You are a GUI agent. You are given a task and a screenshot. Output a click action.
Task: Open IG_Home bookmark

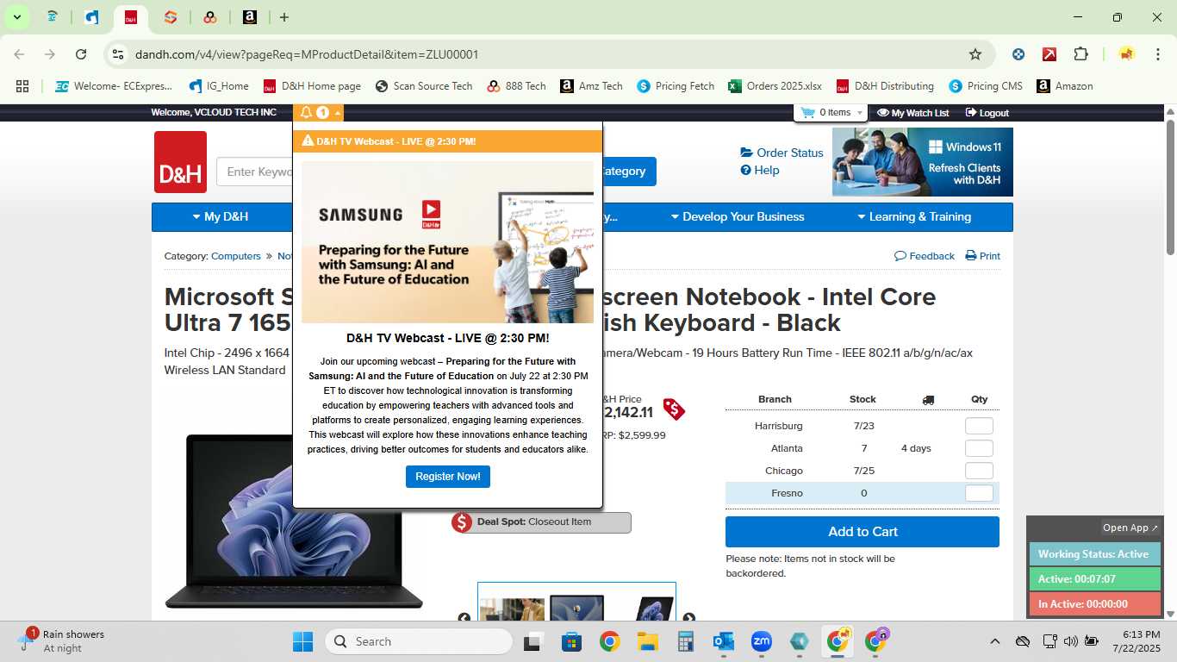click(x=219, y=86)
